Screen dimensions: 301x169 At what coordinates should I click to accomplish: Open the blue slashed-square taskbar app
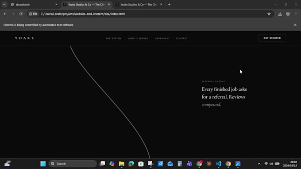pos(160,164)
